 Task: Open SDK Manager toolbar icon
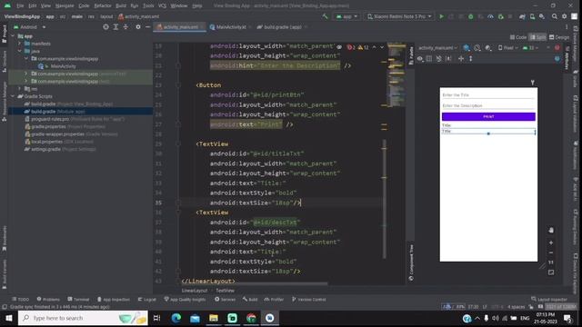point(542,16)
